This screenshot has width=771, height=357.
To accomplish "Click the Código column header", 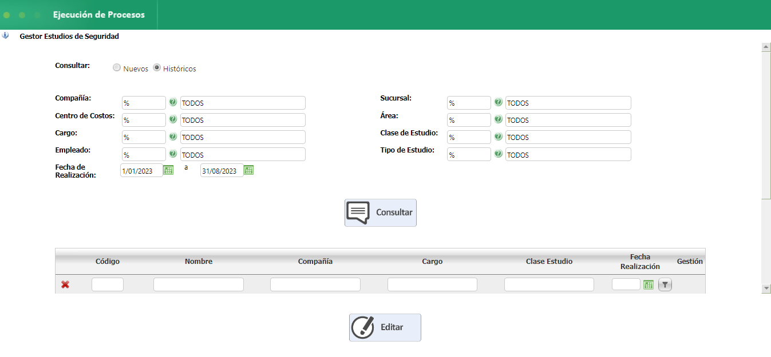I will point(108,261).
